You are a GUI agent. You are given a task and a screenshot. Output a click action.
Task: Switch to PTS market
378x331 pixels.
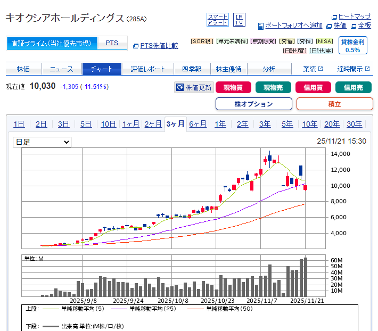112,43
